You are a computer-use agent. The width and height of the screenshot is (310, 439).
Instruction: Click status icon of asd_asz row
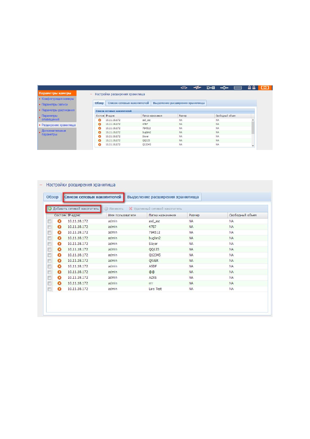coord(59,221)
